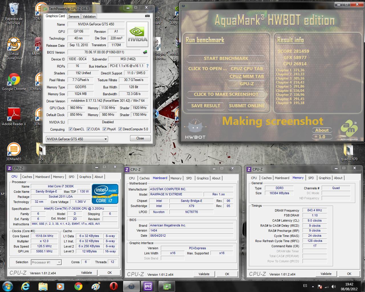Click the BIOS Version field in GPU-Z
The width and height of the screenshot is (365, 292).
pos(104,52)
